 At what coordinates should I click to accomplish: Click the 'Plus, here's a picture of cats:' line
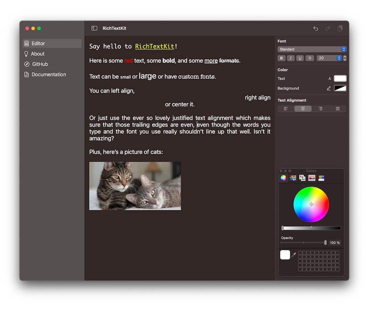(126, 152)
